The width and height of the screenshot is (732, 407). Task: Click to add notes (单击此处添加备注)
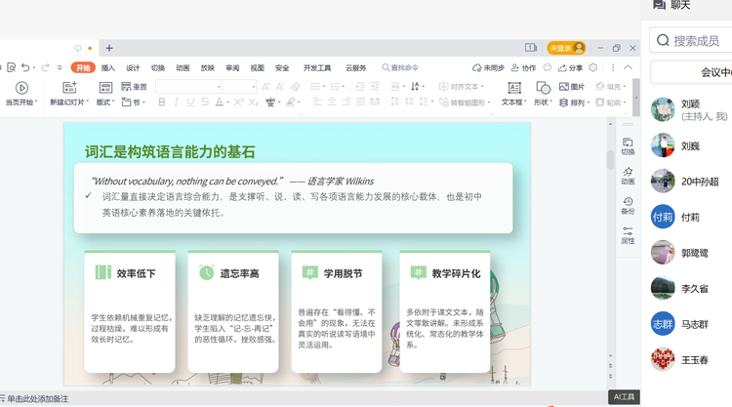click(37, 399)
